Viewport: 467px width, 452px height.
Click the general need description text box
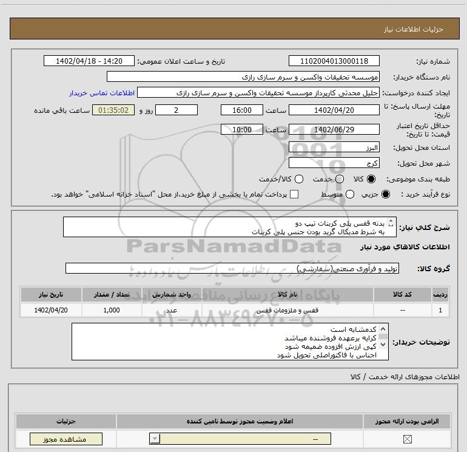coord(230,227)
